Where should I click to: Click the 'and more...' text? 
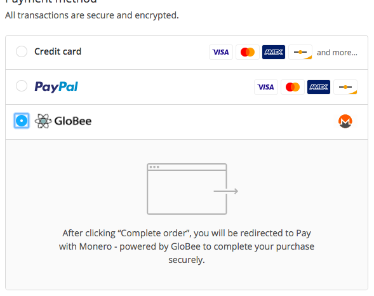pyautogui.click(x=337, y=53)
